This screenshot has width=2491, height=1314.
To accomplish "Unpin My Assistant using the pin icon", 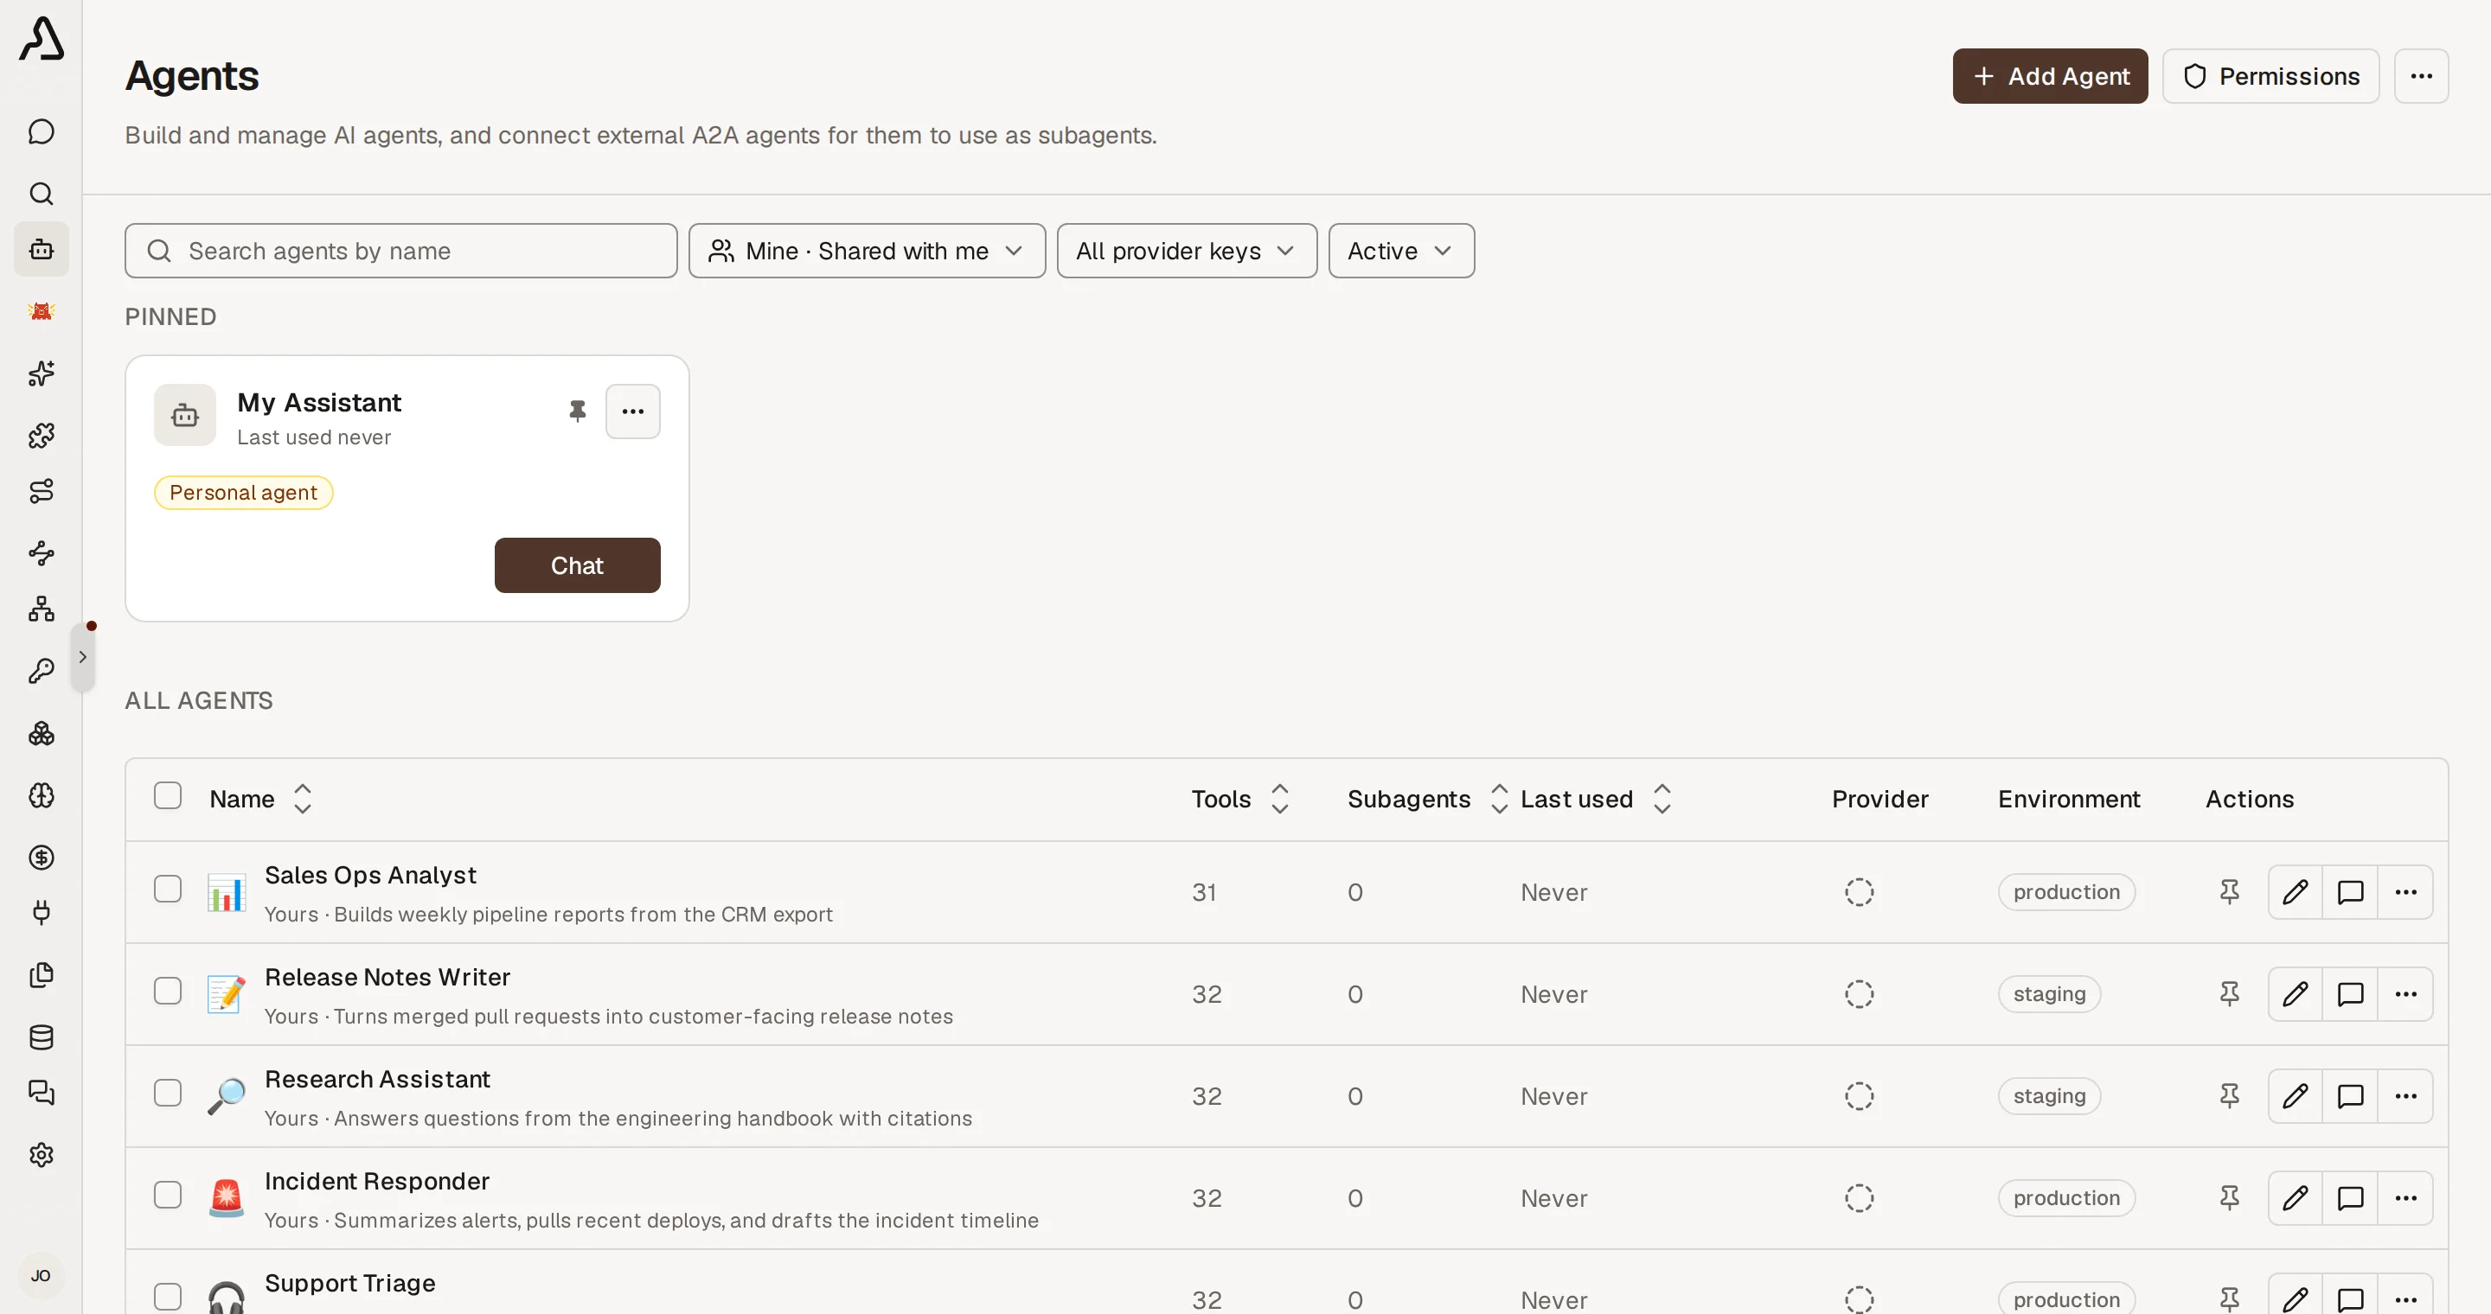I will tap(577, 411).
